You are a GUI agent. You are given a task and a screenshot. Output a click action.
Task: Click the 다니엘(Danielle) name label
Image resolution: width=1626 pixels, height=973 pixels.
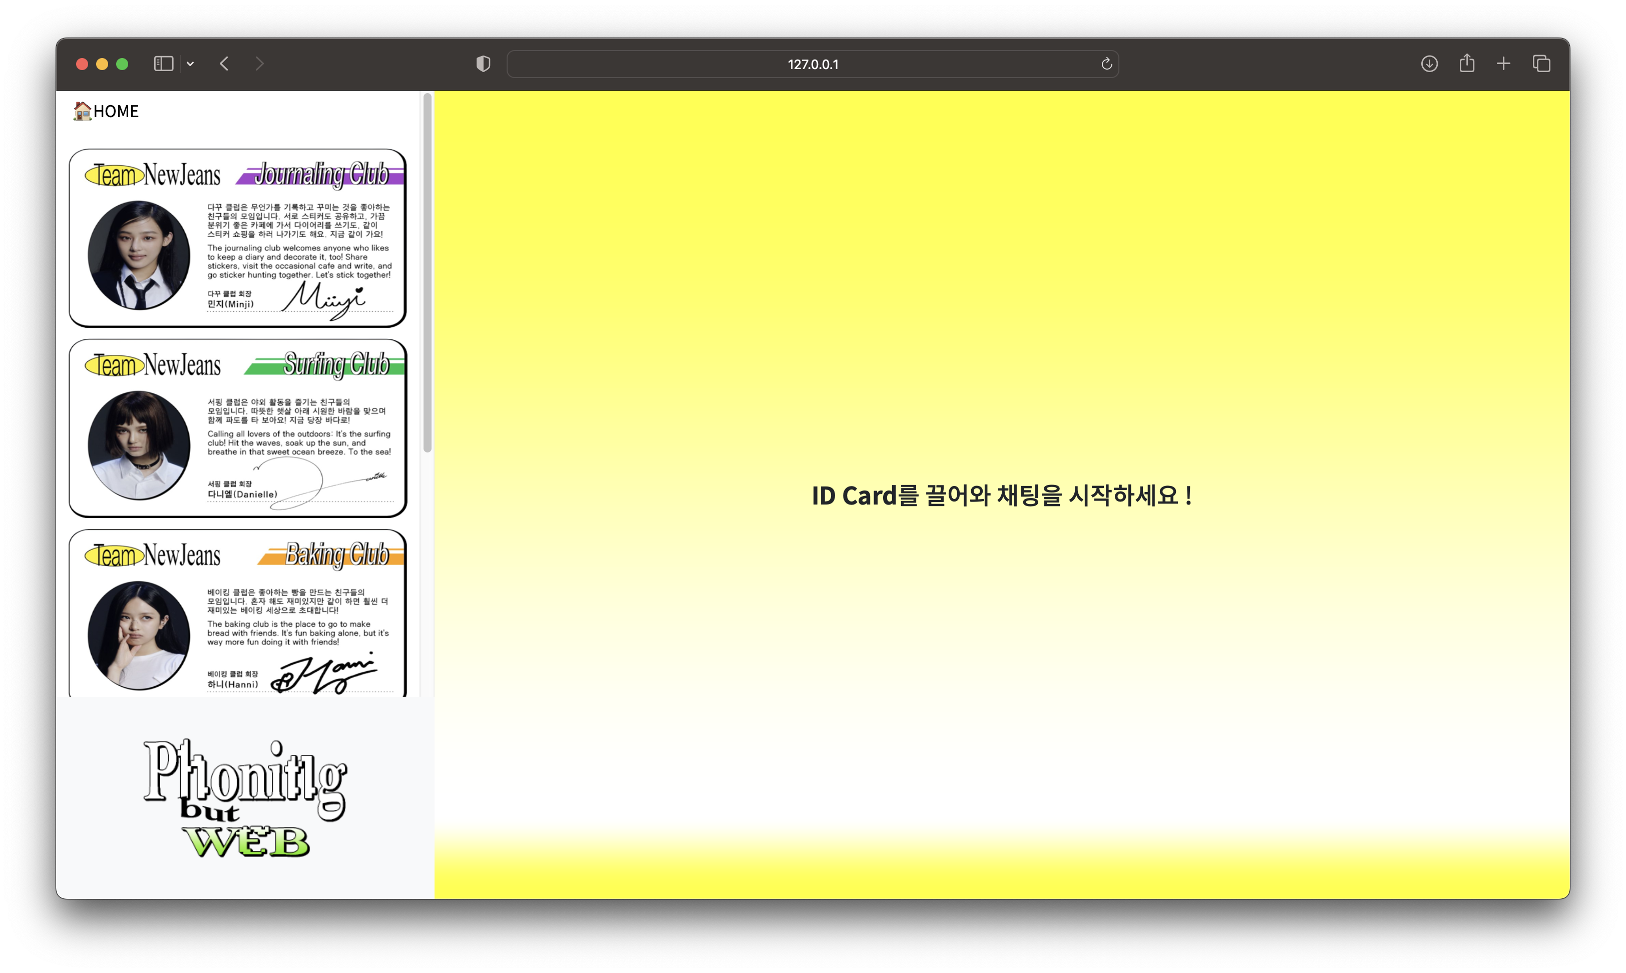point(243,495)
